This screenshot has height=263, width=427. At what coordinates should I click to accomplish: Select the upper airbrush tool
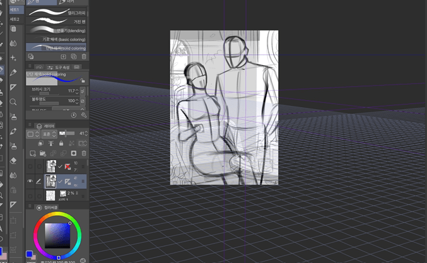pyautogui.click(x=13, y=117)
